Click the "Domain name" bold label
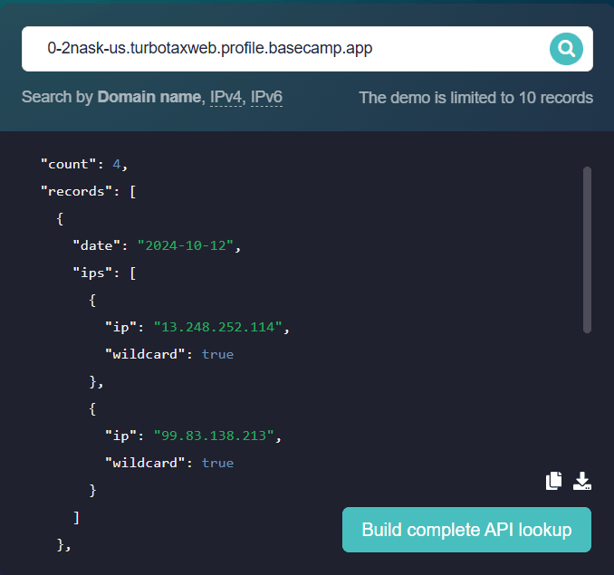 (x=149, y=97)
